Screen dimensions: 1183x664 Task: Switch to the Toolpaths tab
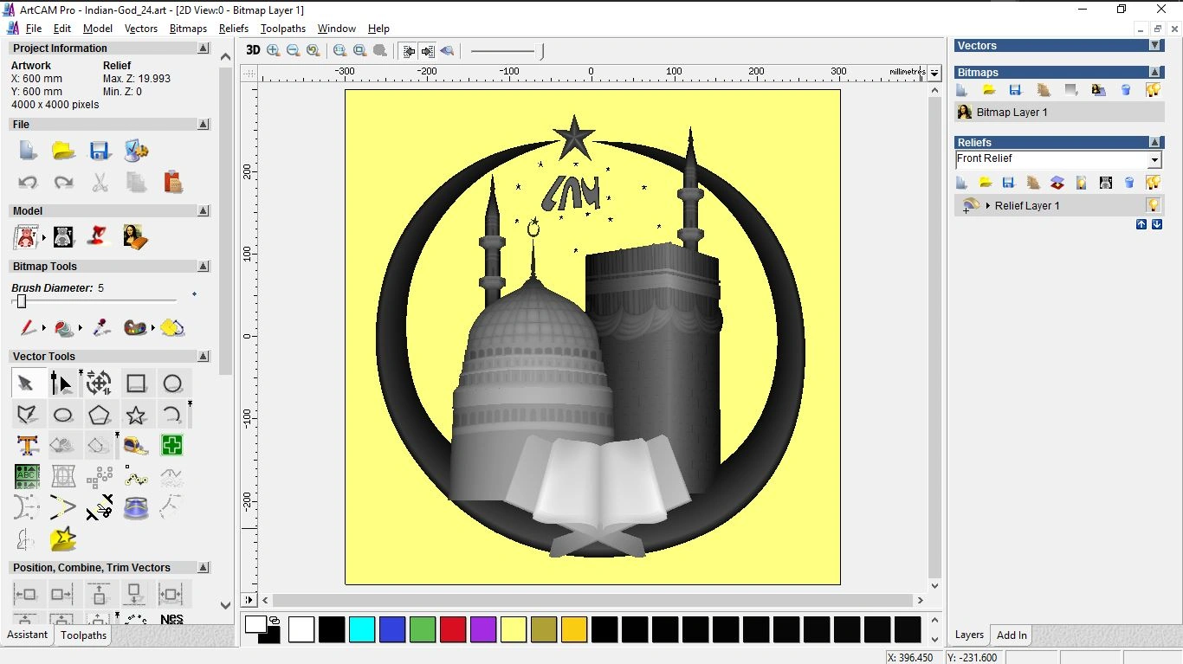(83, 635)
